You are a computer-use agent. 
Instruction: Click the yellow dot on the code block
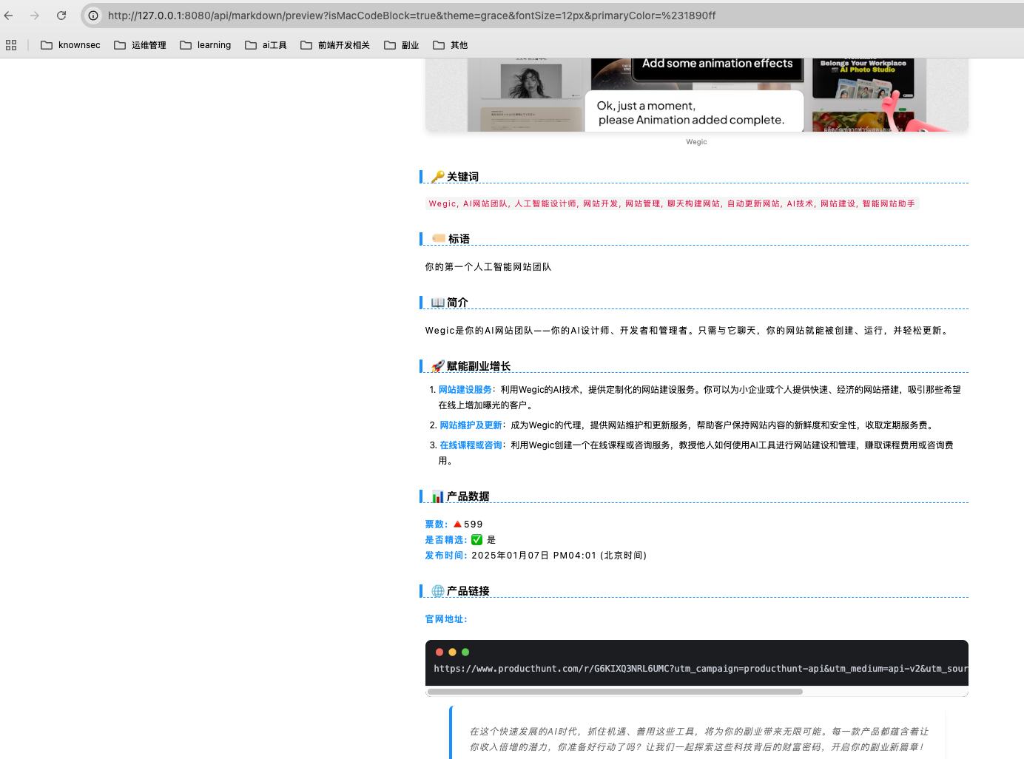click(x=452, y=652)
